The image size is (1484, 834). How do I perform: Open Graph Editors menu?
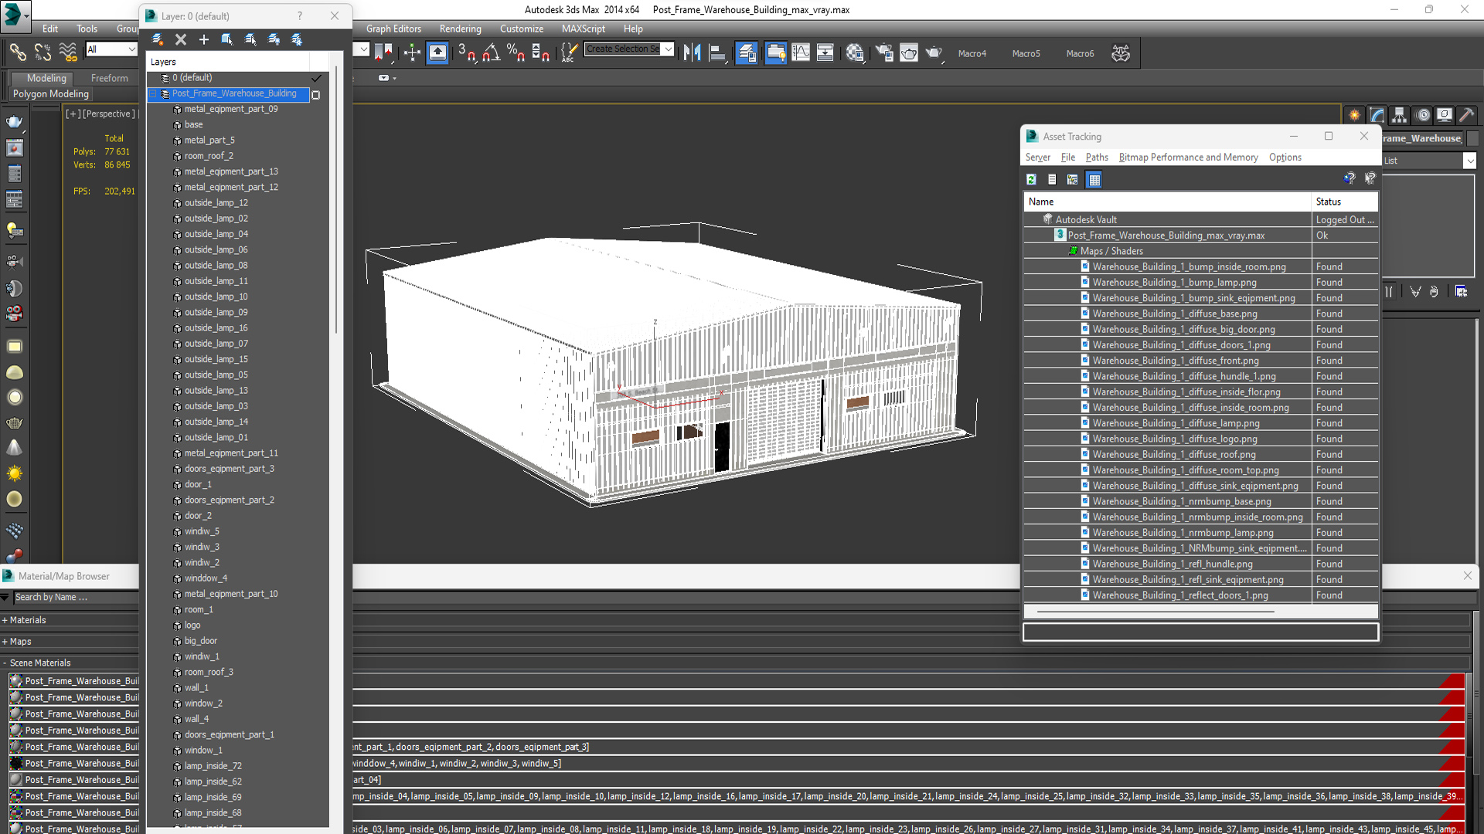click(x=393, y=29)
